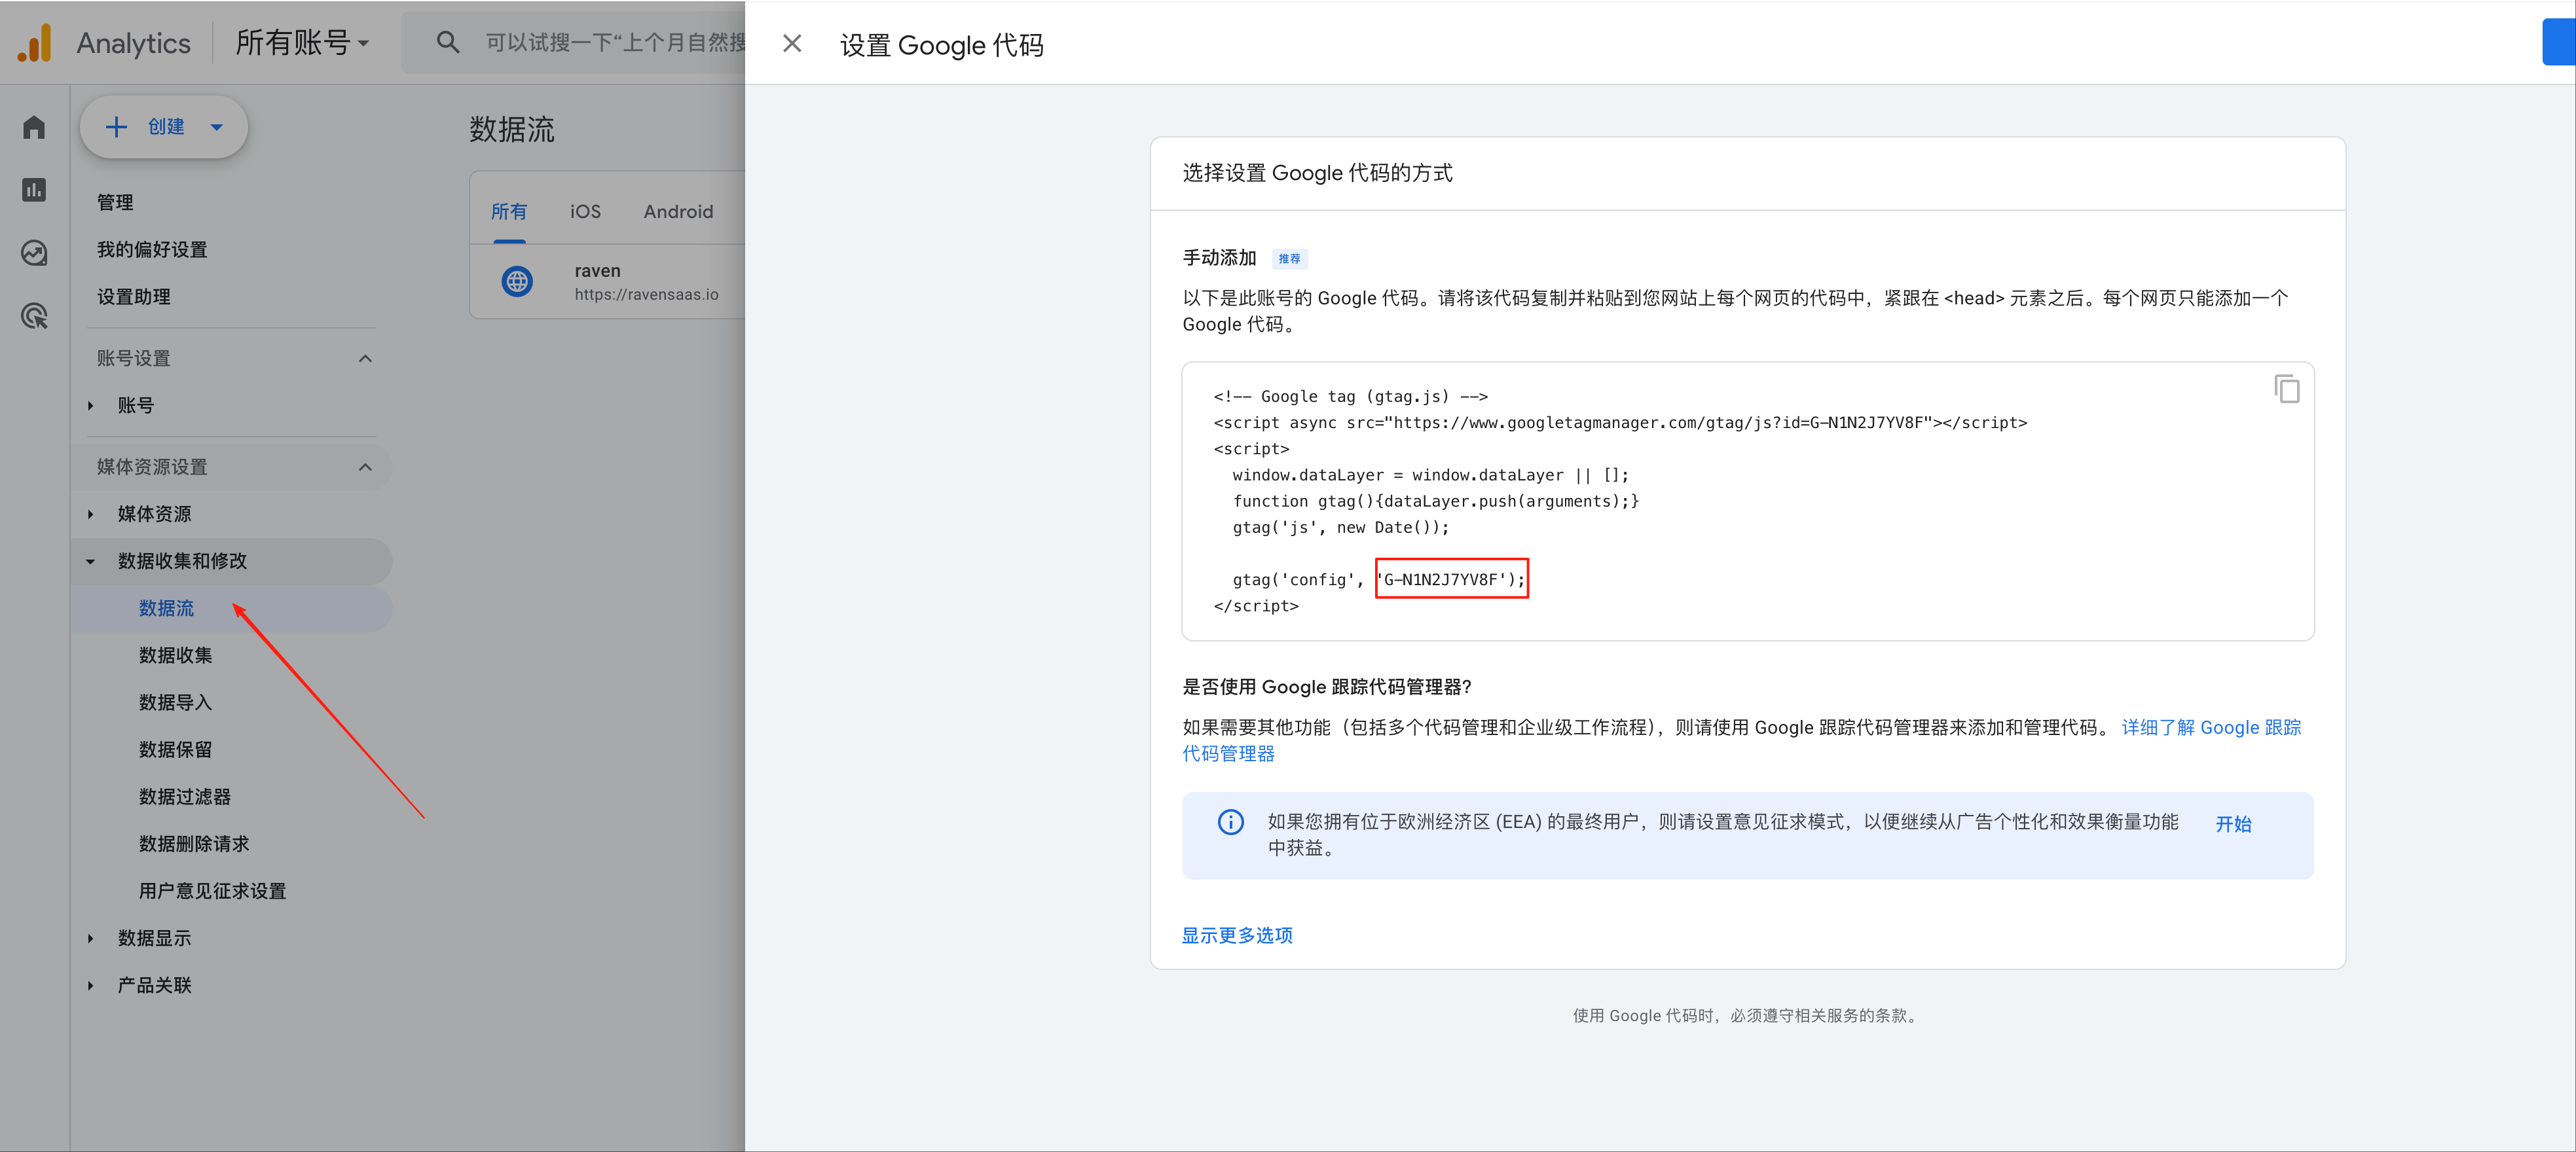Open 设置助理 menu item

pyautogui.click(x=133, y=296)
